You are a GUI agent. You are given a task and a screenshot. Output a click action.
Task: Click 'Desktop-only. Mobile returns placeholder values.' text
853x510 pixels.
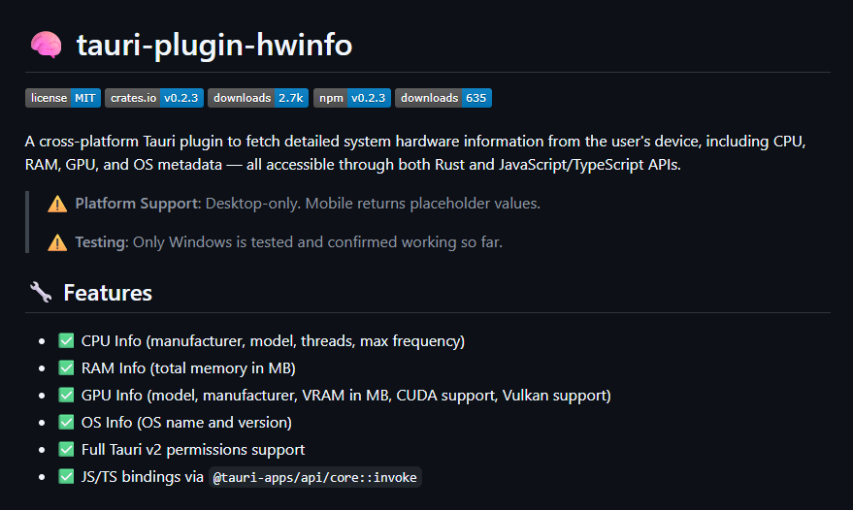tap(373, 204)
